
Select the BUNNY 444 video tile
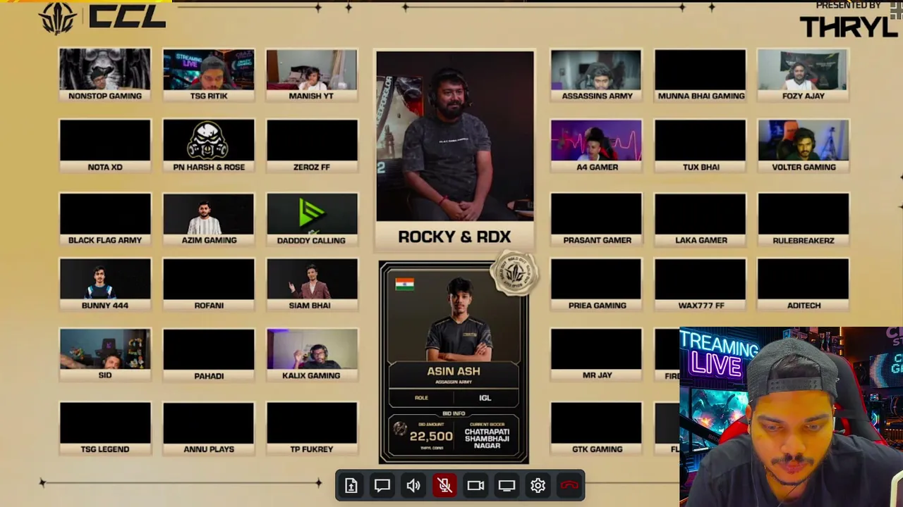(x=105, y=284)
